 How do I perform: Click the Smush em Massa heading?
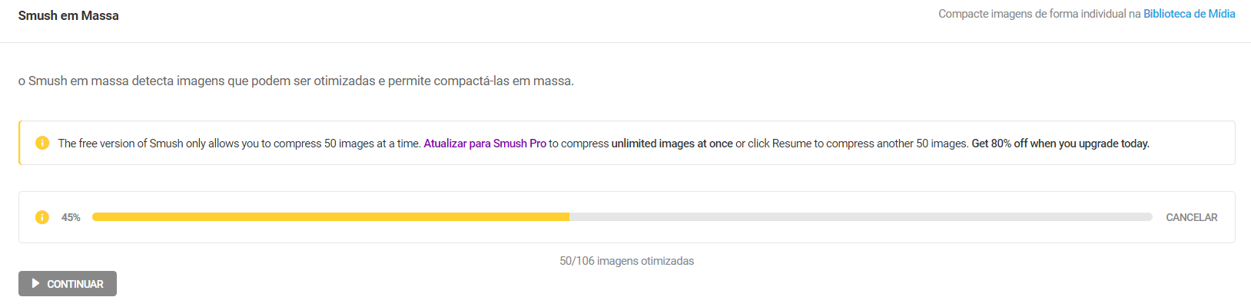tap(68, 15)
